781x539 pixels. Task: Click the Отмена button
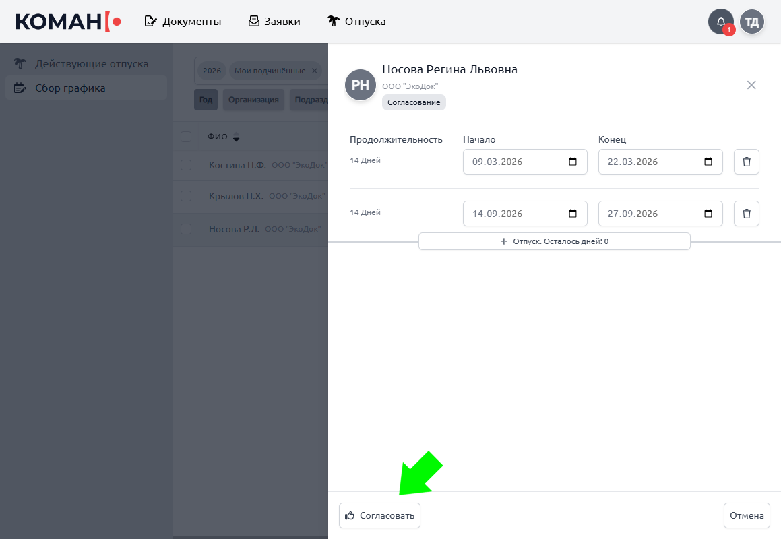point(747,515)
